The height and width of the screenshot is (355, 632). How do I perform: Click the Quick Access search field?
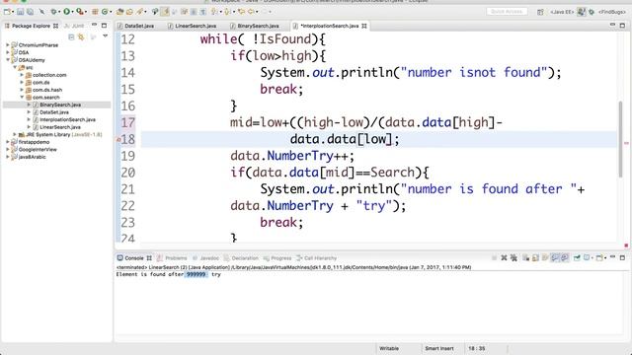point(507,12)
